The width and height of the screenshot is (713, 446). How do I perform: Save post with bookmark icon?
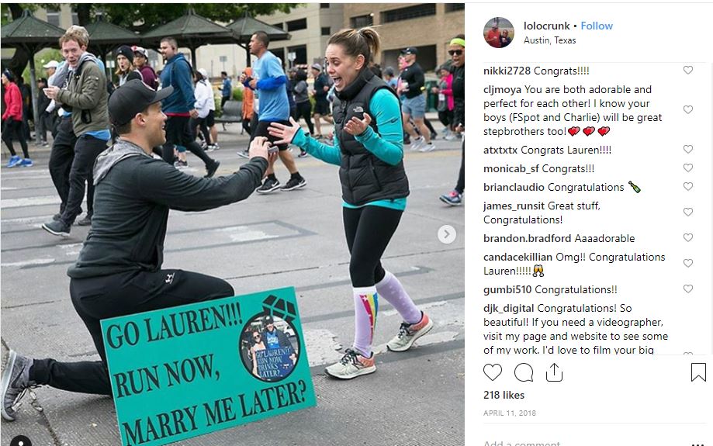[x=698, y=372]
